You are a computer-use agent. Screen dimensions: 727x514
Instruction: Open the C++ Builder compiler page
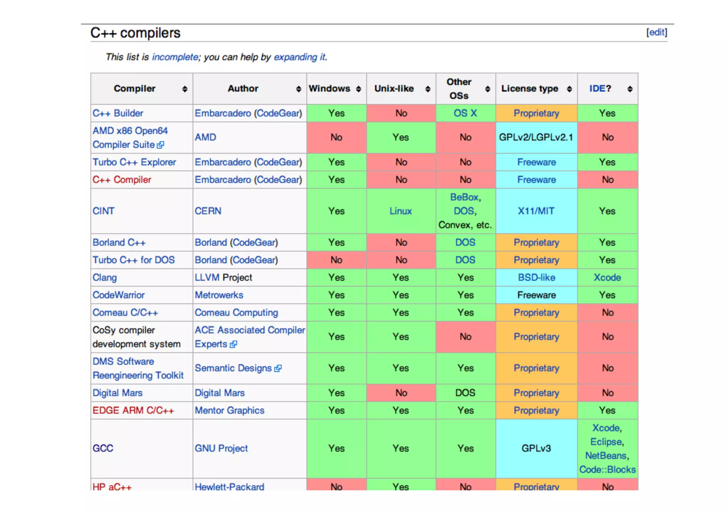[118, 113]
